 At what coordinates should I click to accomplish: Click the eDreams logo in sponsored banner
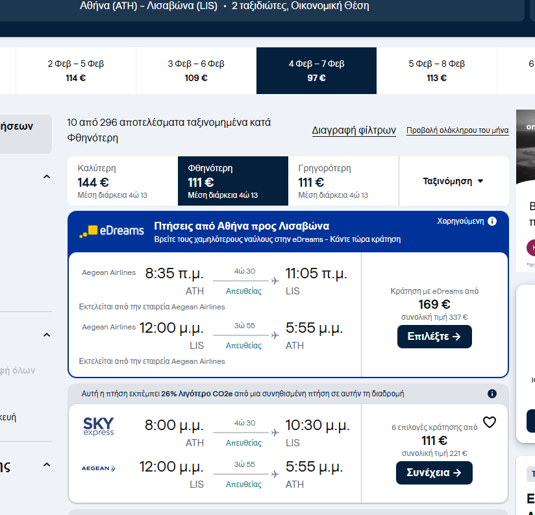pyautogui.click(x=112, y=232)
